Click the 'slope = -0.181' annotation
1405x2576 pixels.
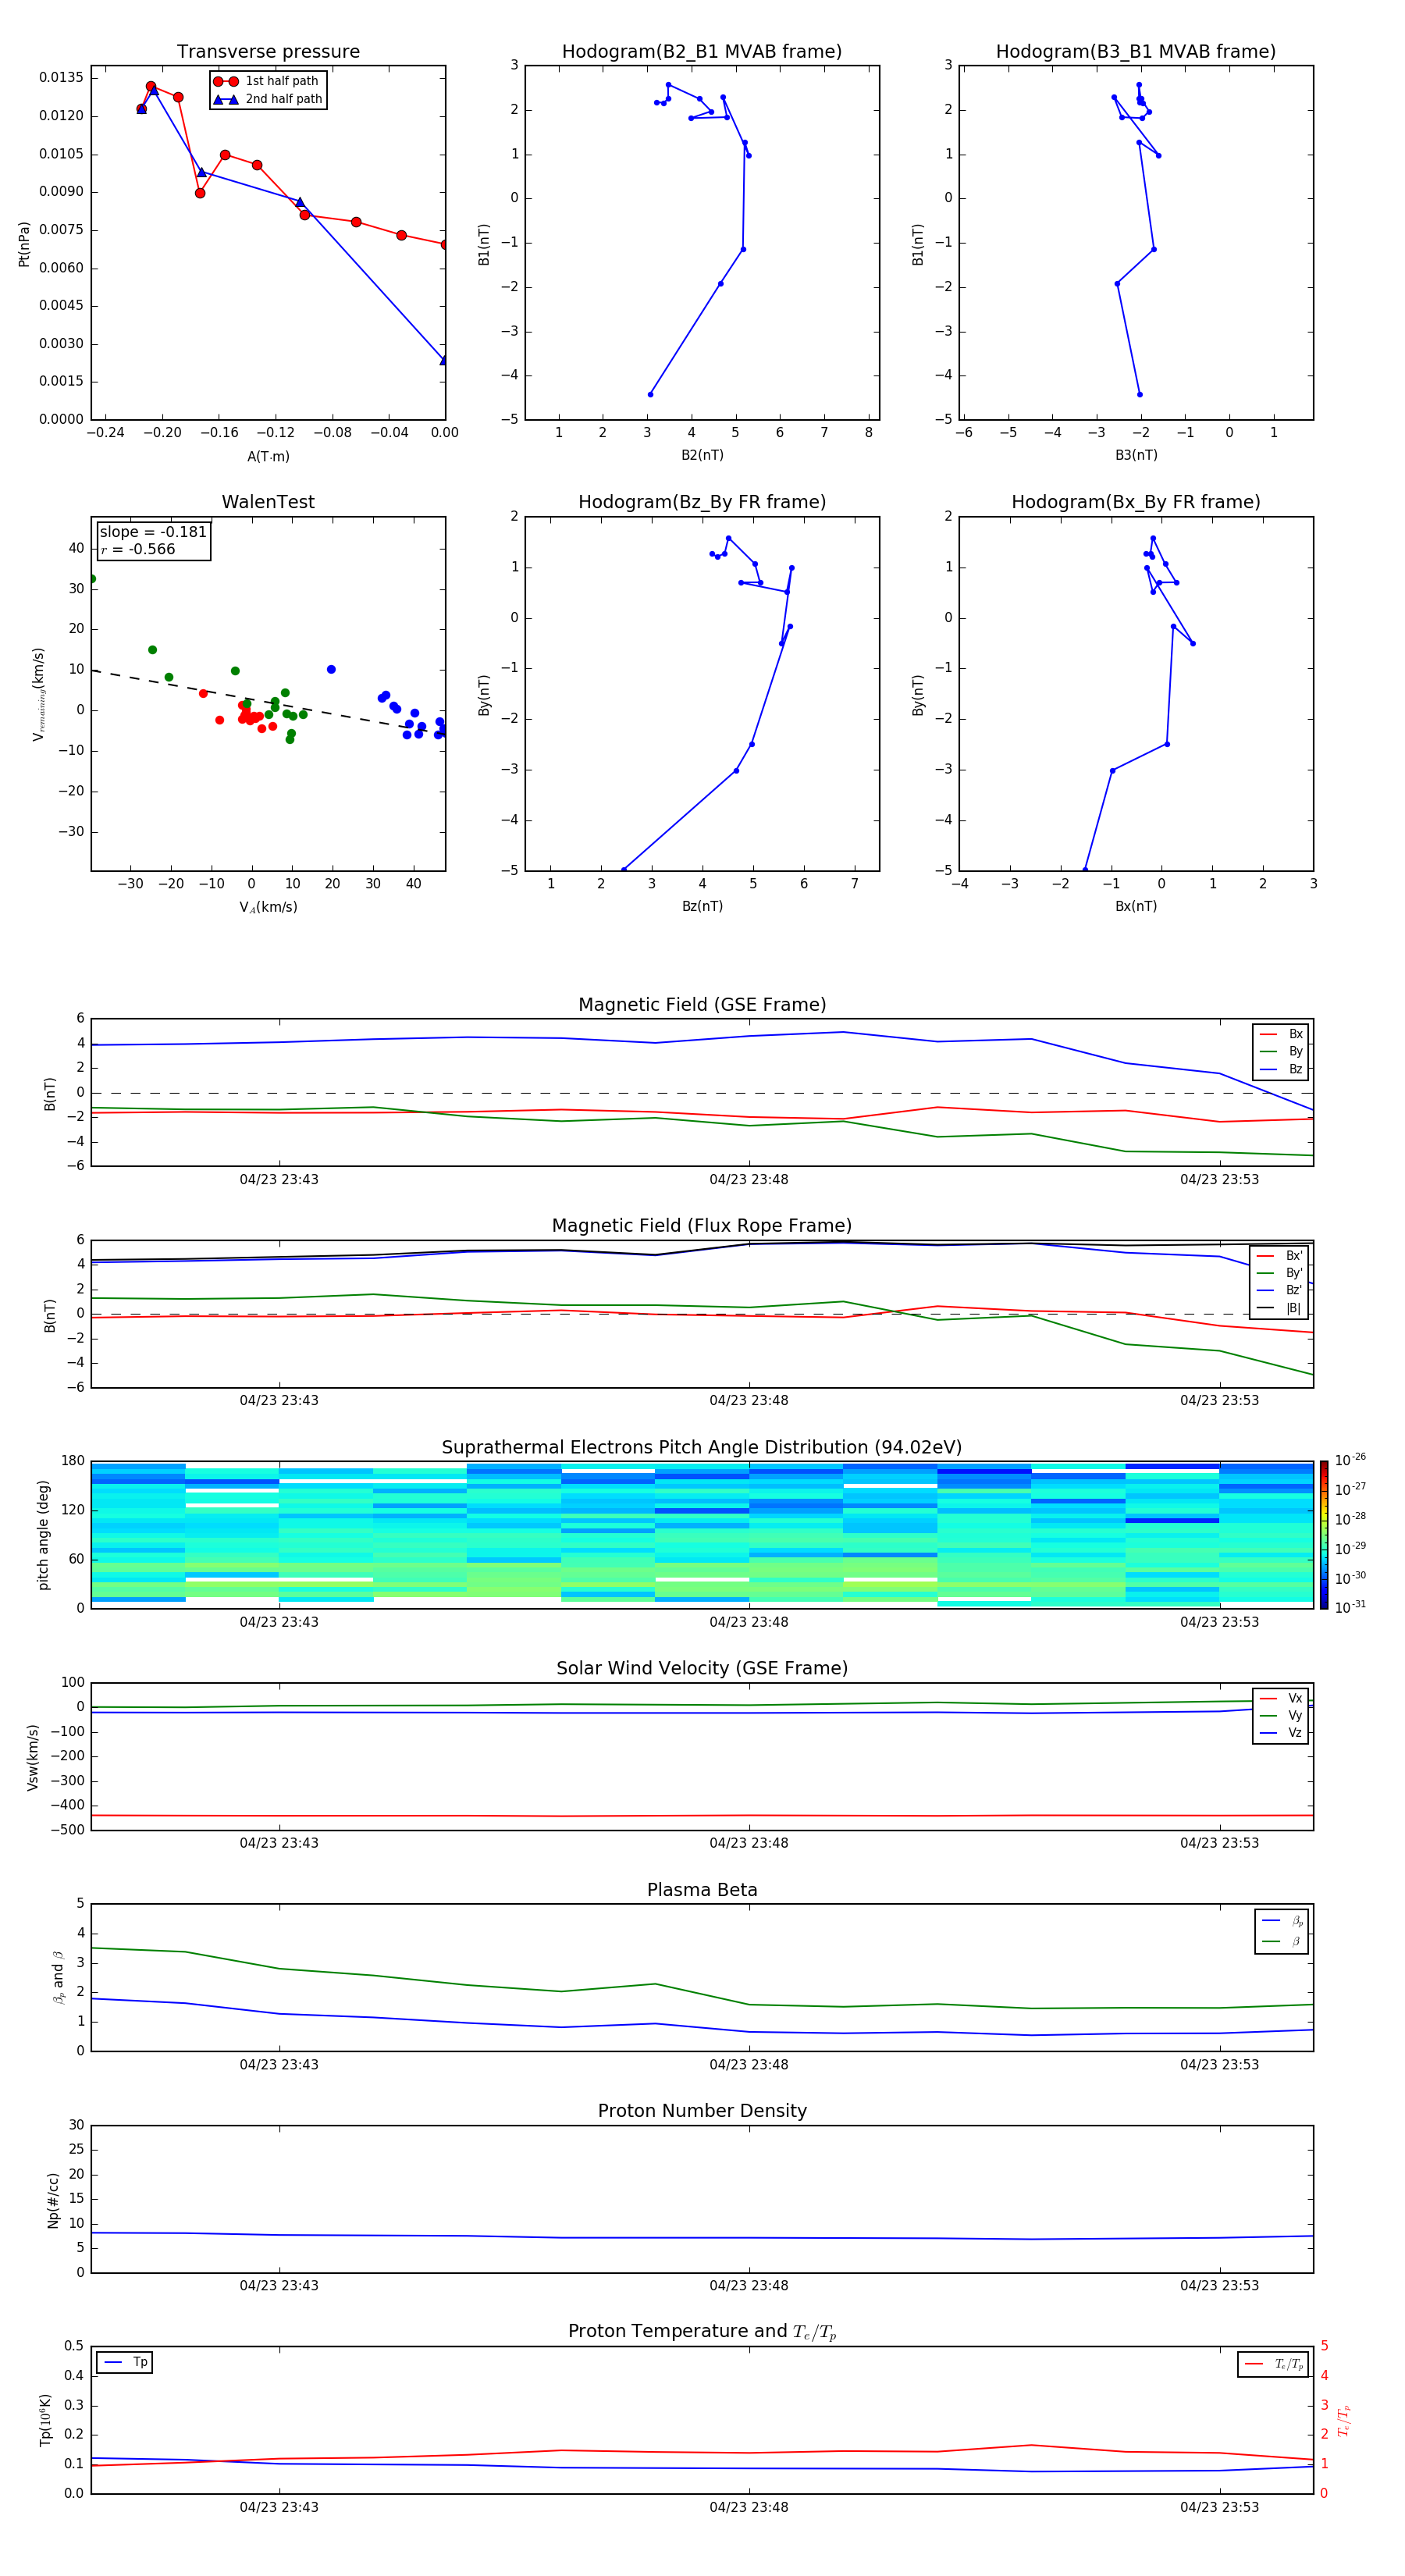(153, 532)
